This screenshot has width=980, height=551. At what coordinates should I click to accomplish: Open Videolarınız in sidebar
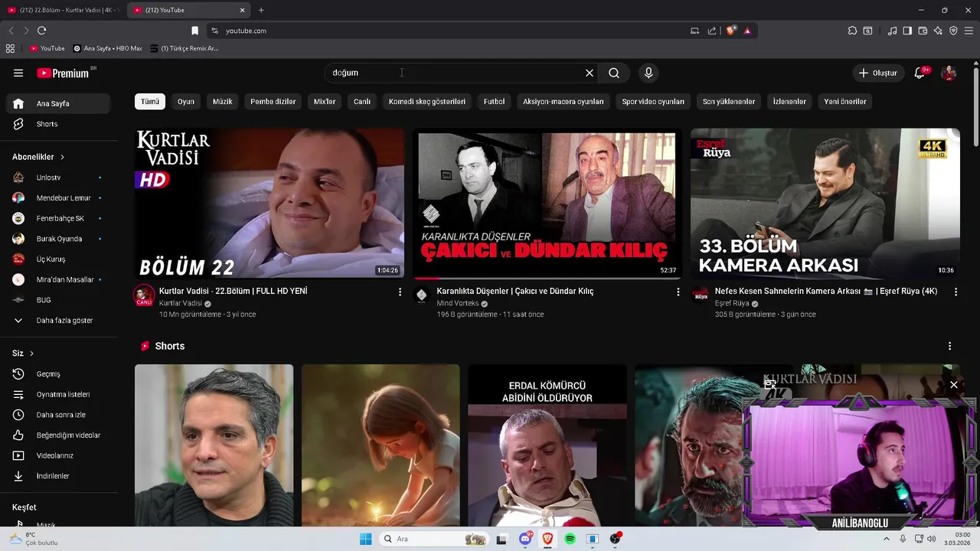click(x=58, y=455)
